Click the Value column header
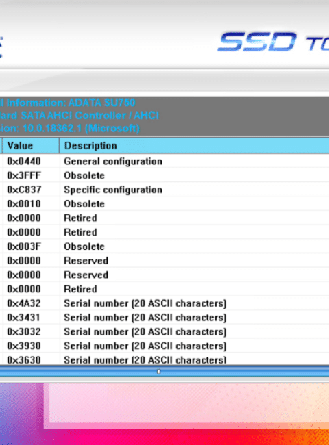The width and height of the screenshot is (329, 445). [x=31, y=146]
